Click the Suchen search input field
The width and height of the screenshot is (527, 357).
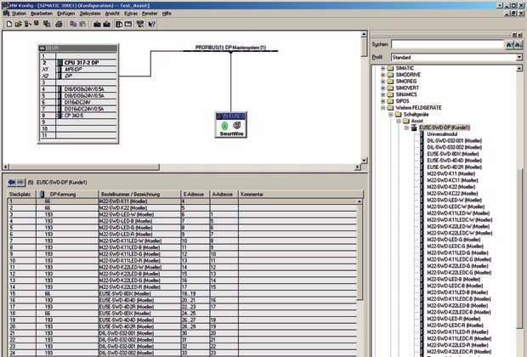447,45
